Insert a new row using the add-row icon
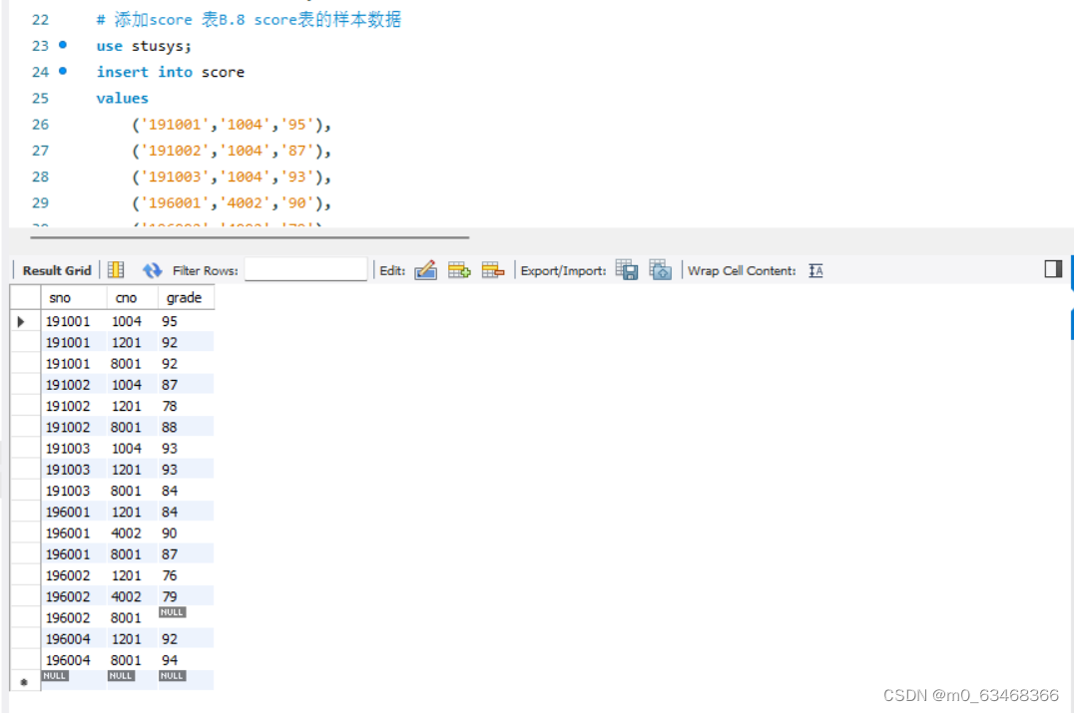 459,269
